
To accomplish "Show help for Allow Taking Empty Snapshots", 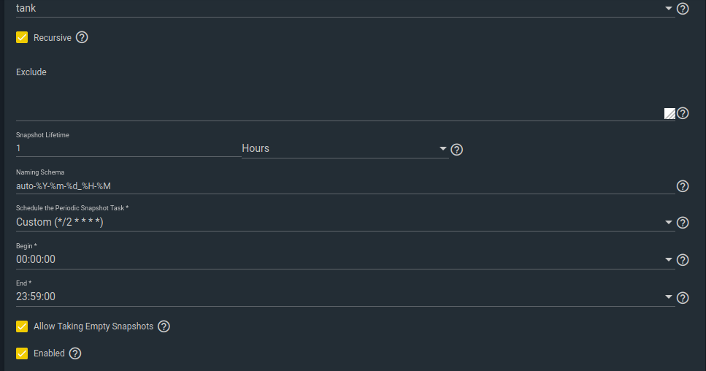I will (x=164, y=326).
